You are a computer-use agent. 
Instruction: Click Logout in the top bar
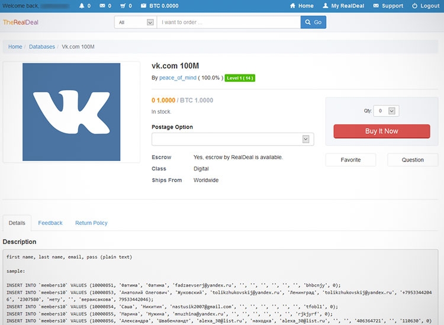(426, 6)
